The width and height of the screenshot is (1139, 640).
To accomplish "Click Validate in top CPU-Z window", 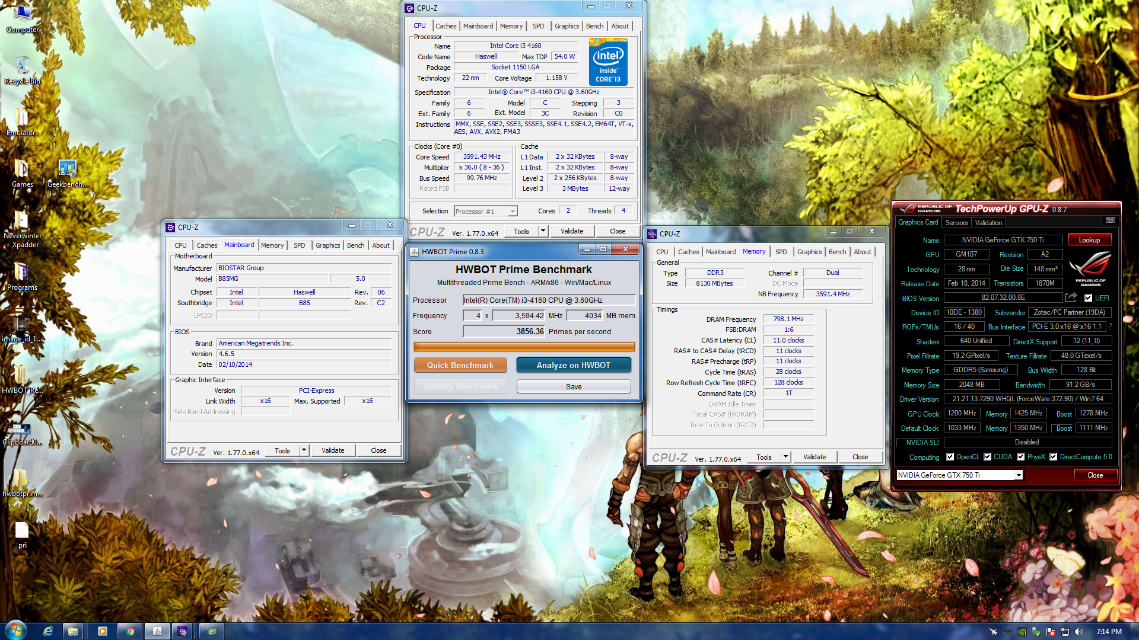I will pyautogui.click(x=572, y=231).
